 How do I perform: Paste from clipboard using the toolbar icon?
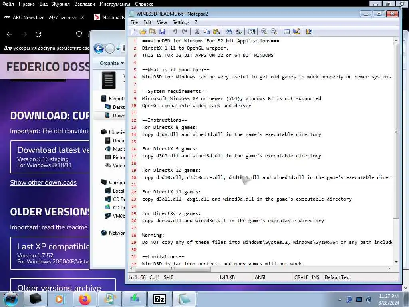[216, 32]
